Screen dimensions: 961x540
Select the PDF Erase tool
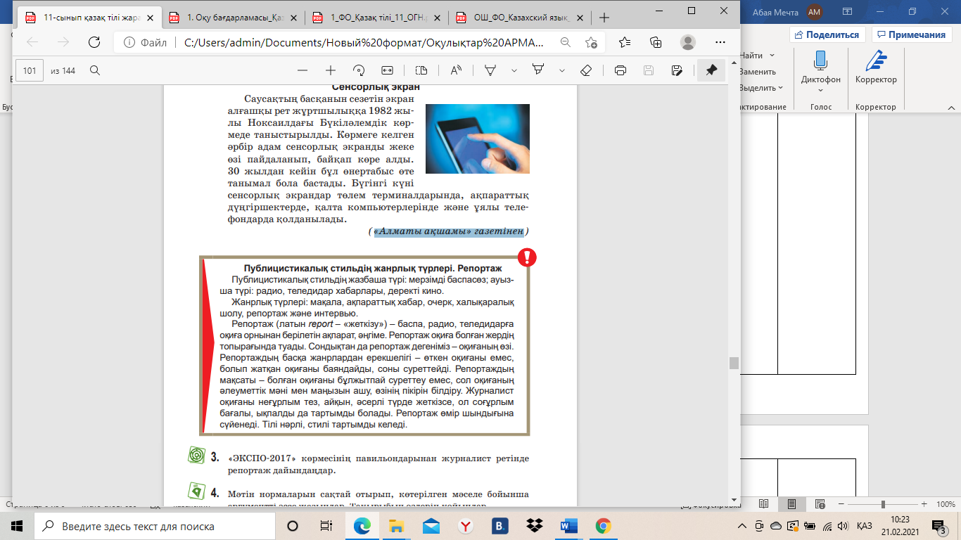click(585, 70)
